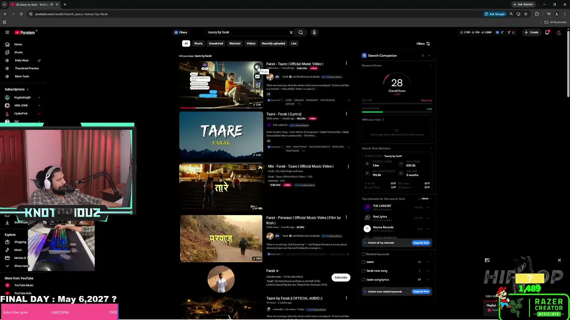Click Upgrade Now for related keywords
The image size is (570, 320).
click(x=421, y=292)
